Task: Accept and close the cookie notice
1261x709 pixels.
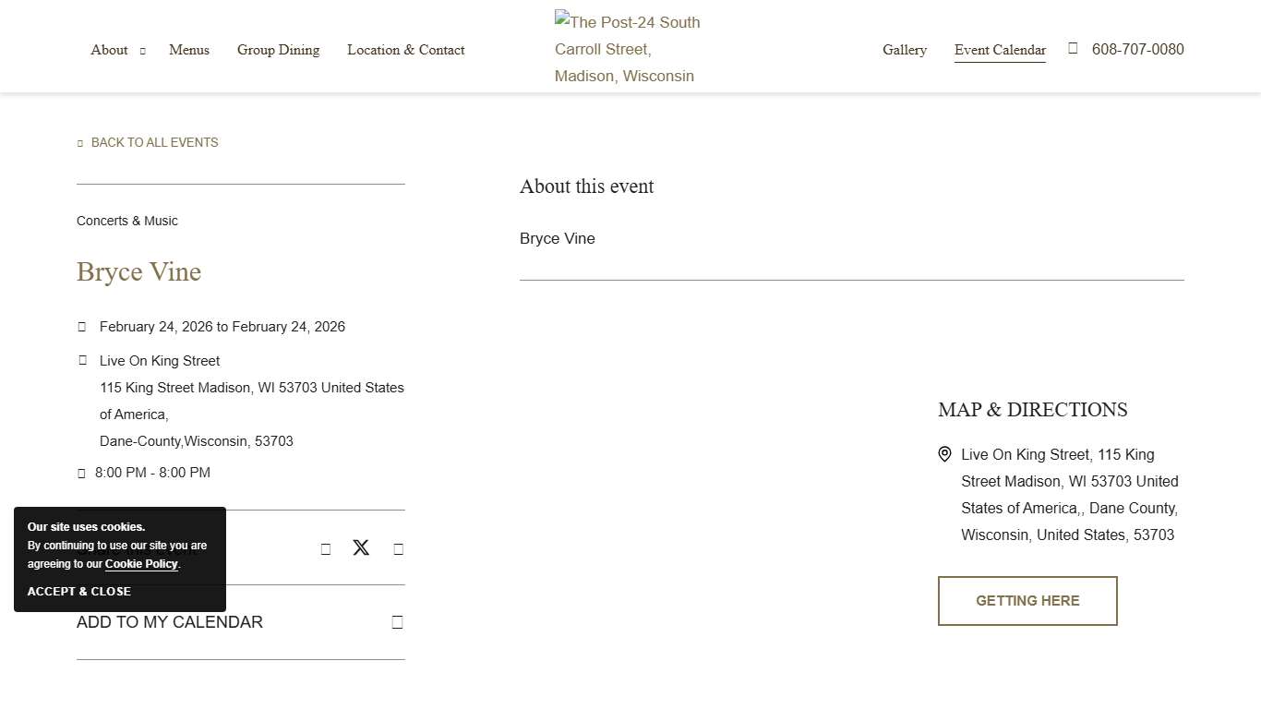Action: tap(79, 592)
